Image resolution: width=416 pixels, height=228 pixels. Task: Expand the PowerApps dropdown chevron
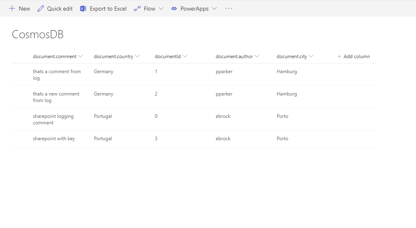[x=214, y=9]
